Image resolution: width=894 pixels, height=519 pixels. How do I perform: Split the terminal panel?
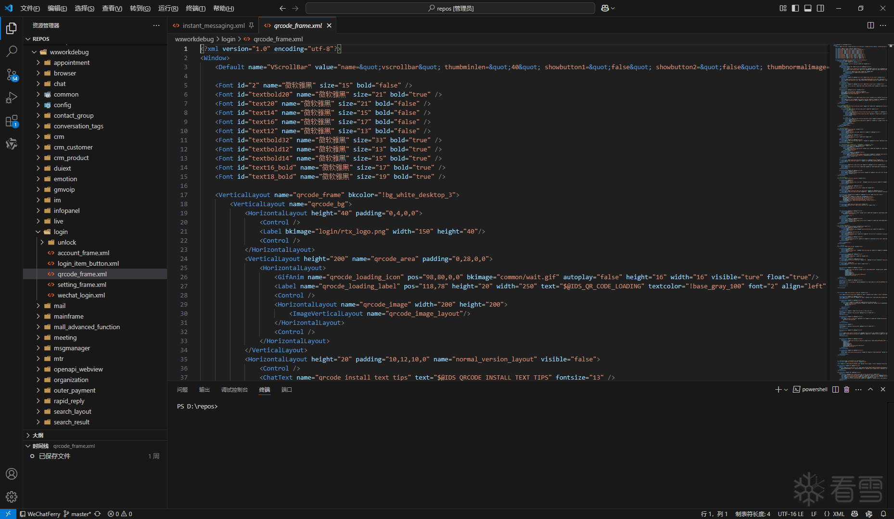click(836, 389)
